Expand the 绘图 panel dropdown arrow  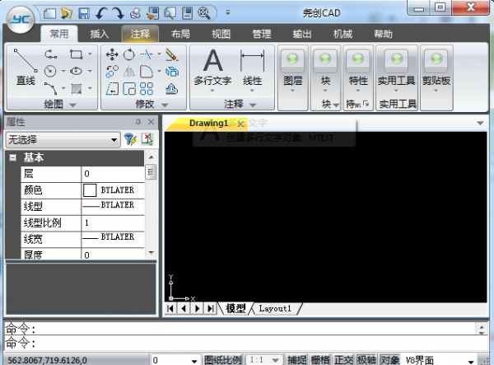pyautogui.click(x=72, y=105)
